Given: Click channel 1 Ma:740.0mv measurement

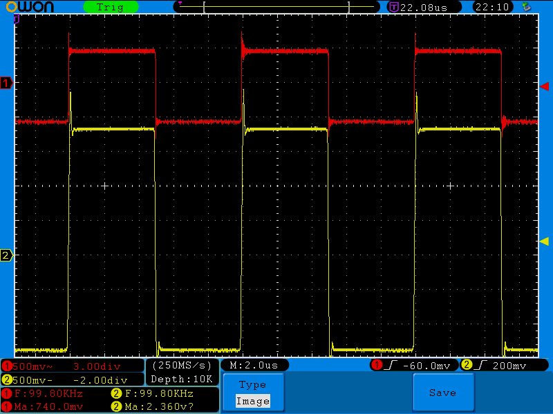Looking at the screenshot, I should click(48, 406).
